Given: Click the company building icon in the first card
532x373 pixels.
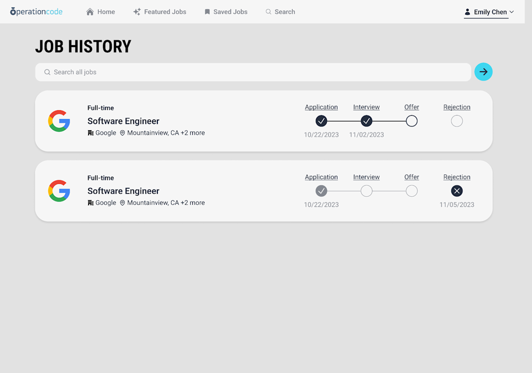Looking at the screenshot, I should 91,133.
